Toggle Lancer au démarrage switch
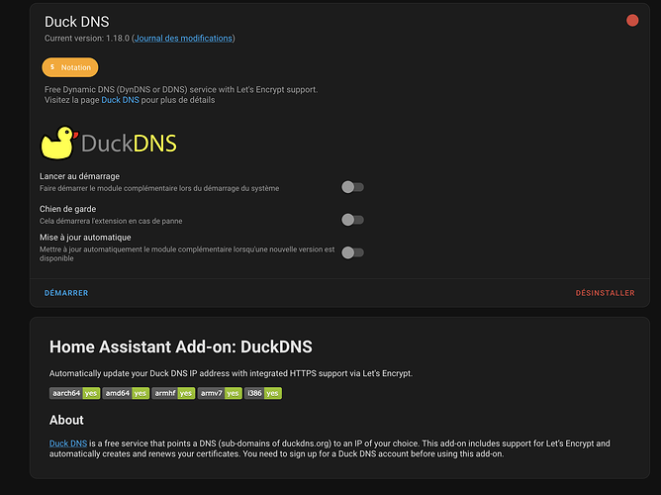This screenshot has width=661, height=495. pos(352,187)
